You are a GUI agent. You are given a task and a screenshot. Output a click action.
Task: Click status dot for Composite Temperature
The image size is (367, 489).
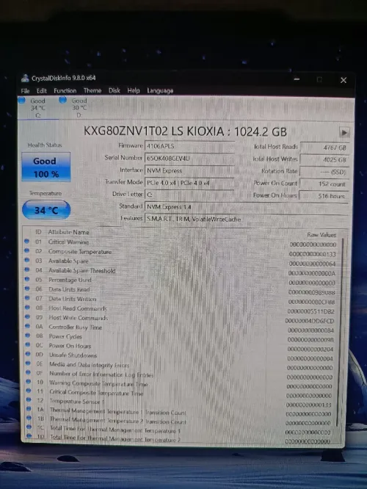tap(27, 250)
